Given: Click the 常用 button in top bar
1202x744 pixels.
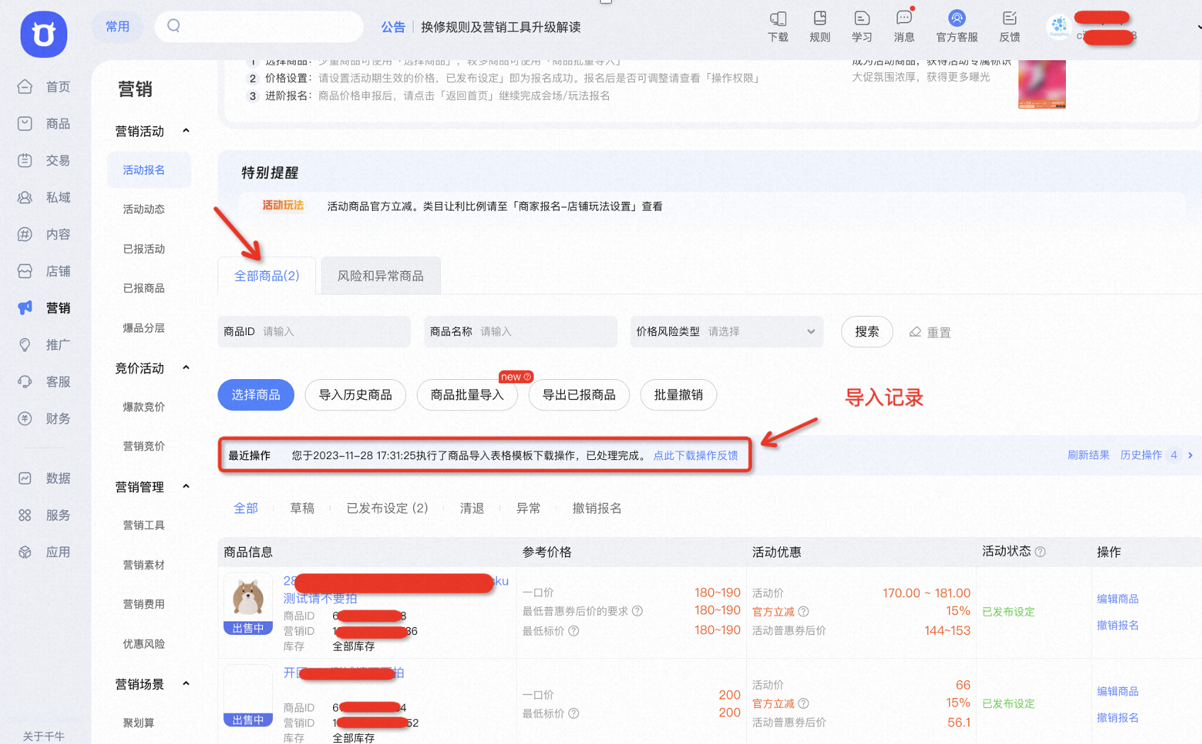Looking at the screenshot, I should (118, 27).
